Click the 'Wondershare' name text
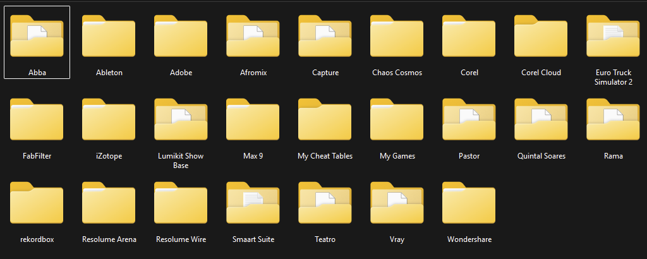Image resolution: width=647 pixels, height=259 pixels. pyautogui.click(x=469, y=239)
